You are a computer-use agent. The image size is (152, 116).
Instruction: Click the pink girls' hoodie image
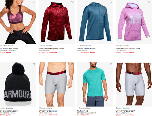click(134, 22)
